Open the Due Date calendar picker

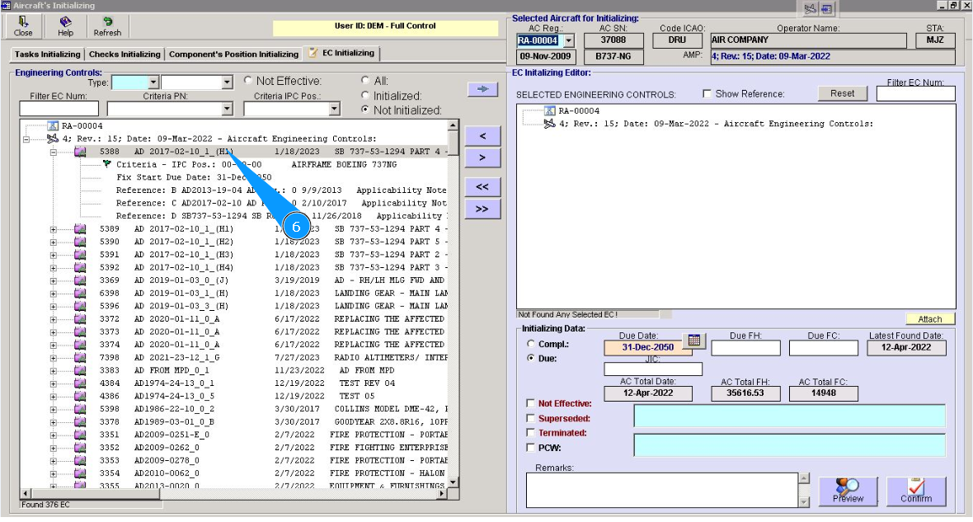[x=693, y=340]
